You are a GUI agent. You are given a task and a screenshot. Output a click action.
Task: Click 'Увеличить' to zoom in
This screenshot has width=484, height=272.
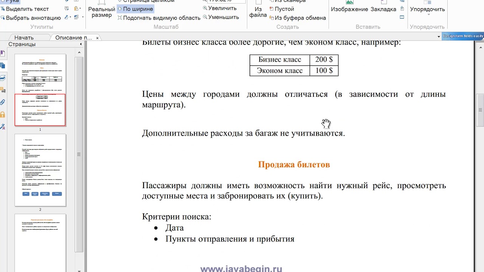(x=220, y=8)
